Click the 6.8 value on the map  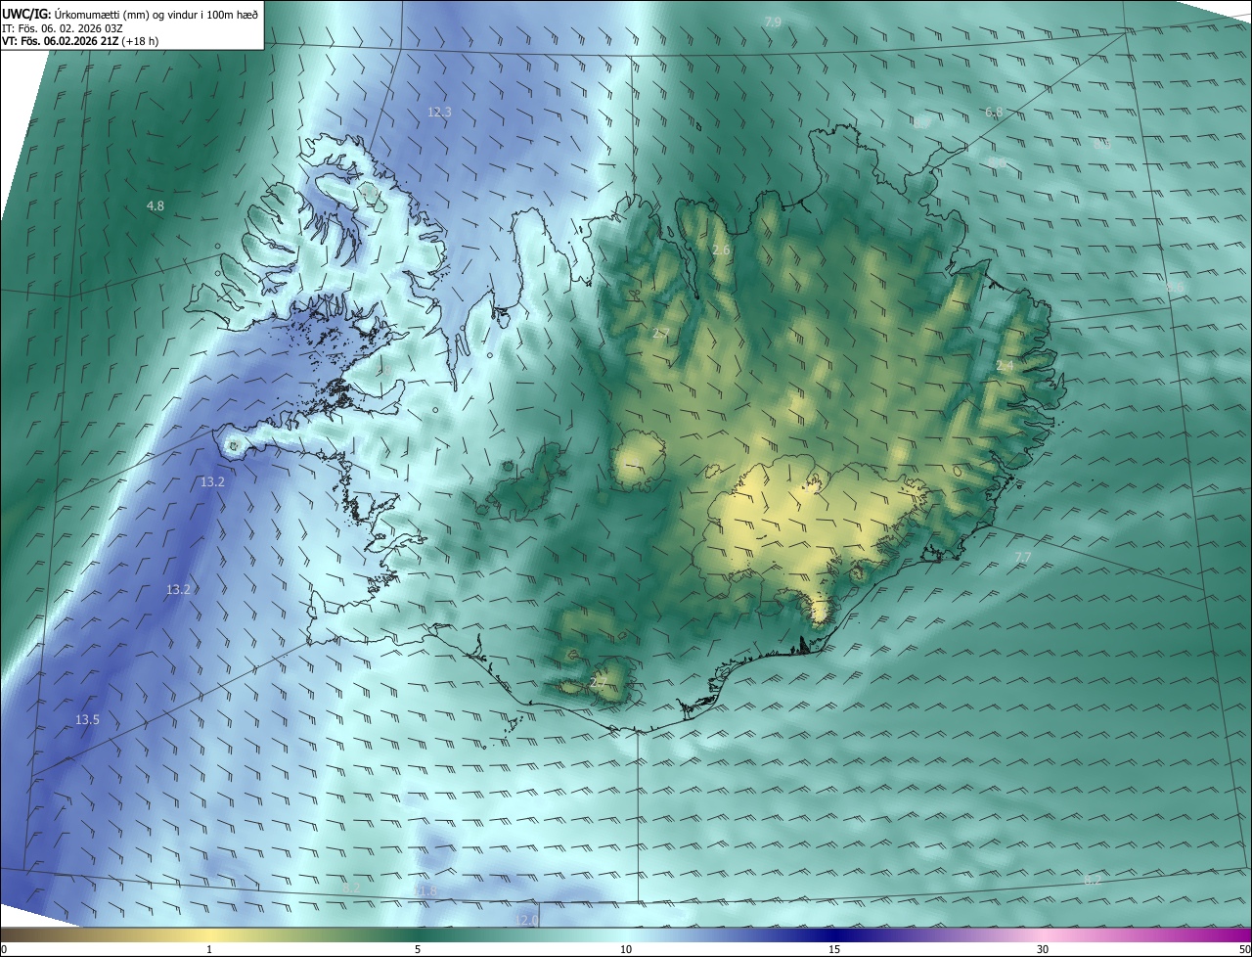pyautogui.click(x=994, y=113)
